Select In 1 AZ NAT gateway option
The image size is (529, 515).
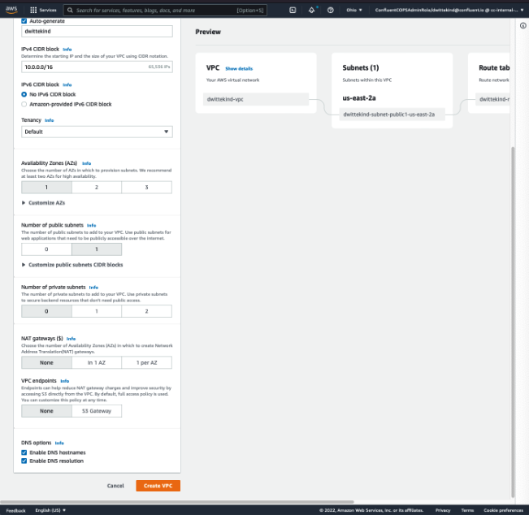click(97, 362)
